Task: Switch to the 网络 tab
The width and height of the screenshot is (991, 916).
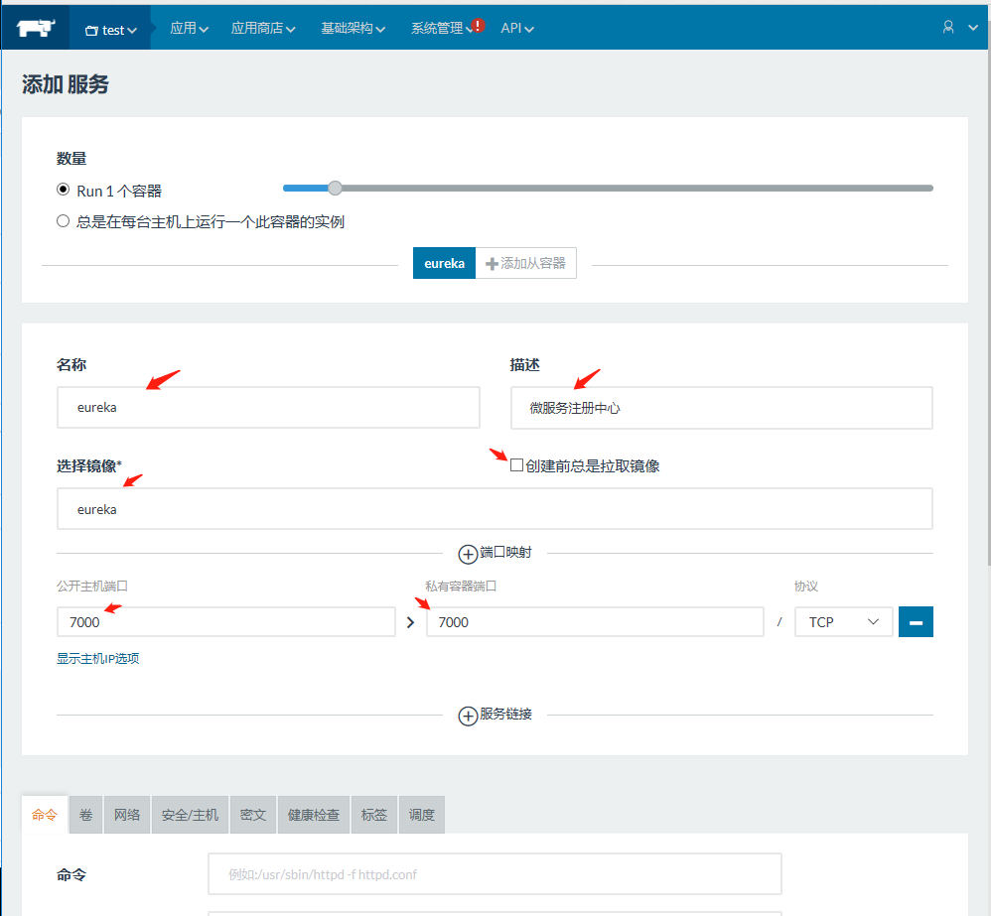Action: (x=127, y=815)
